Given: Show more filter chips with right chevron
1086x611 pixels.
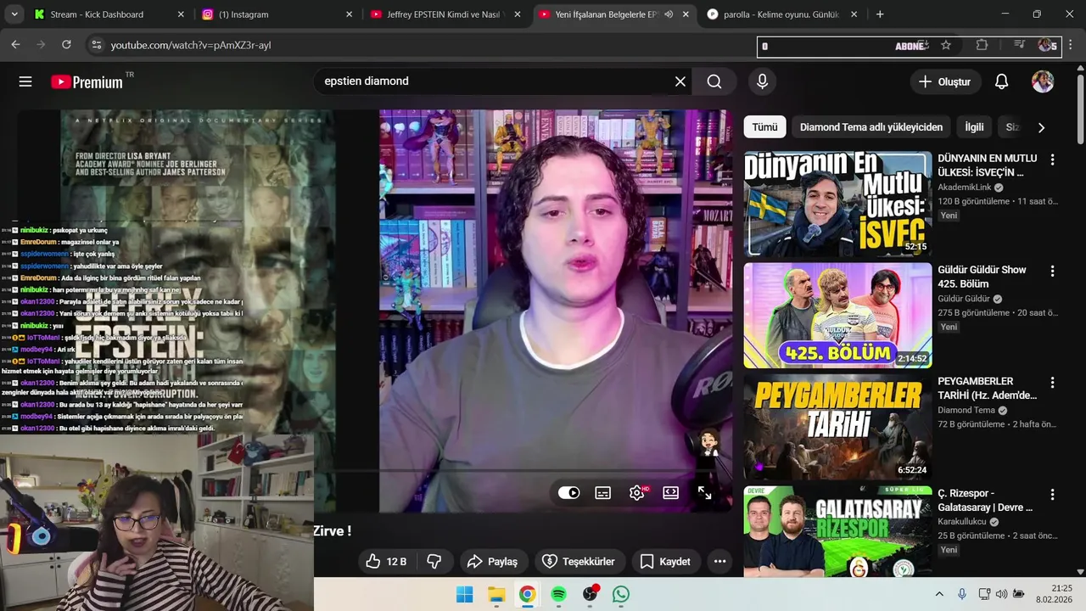Looking at the screenshot, I should point(1041,127).
